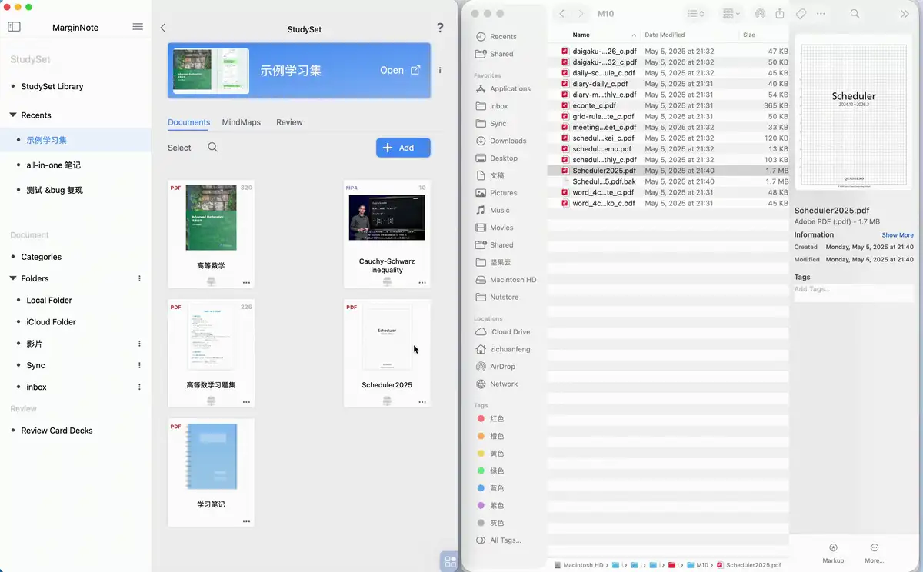Click the AirDrop icon in Finder toolbar
The width and height of the screenshot is (923, 572).
coord(760,14)
